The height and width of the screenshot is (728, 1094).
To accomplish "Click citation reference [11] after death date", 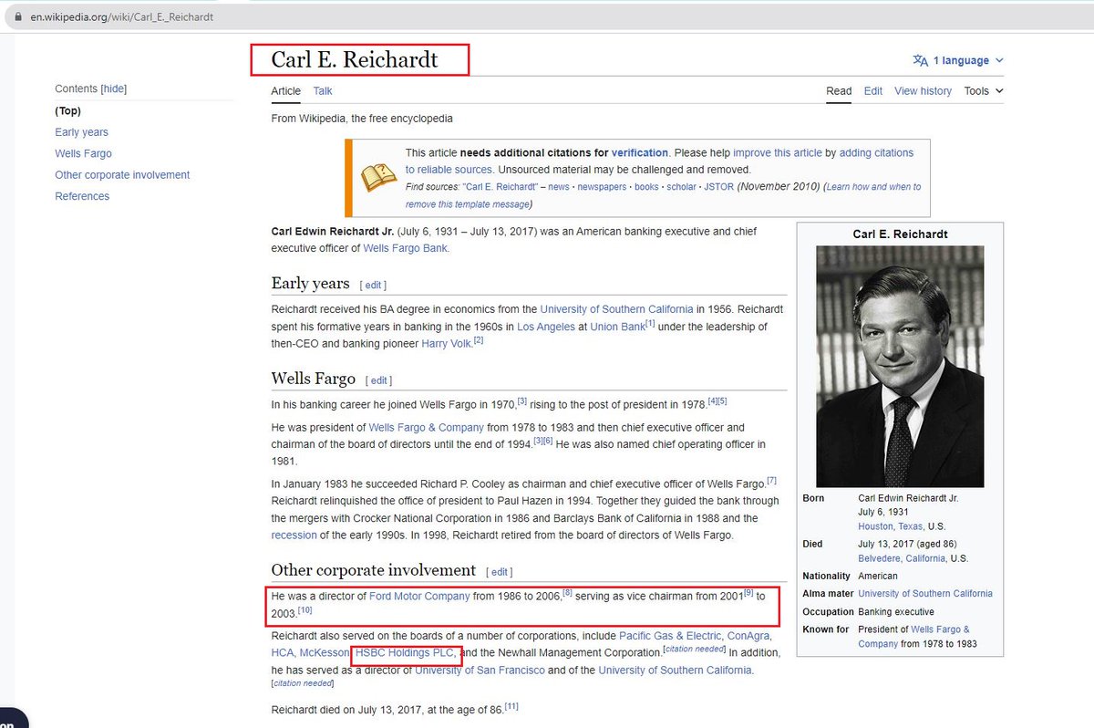I will click(x=511, y=706).
